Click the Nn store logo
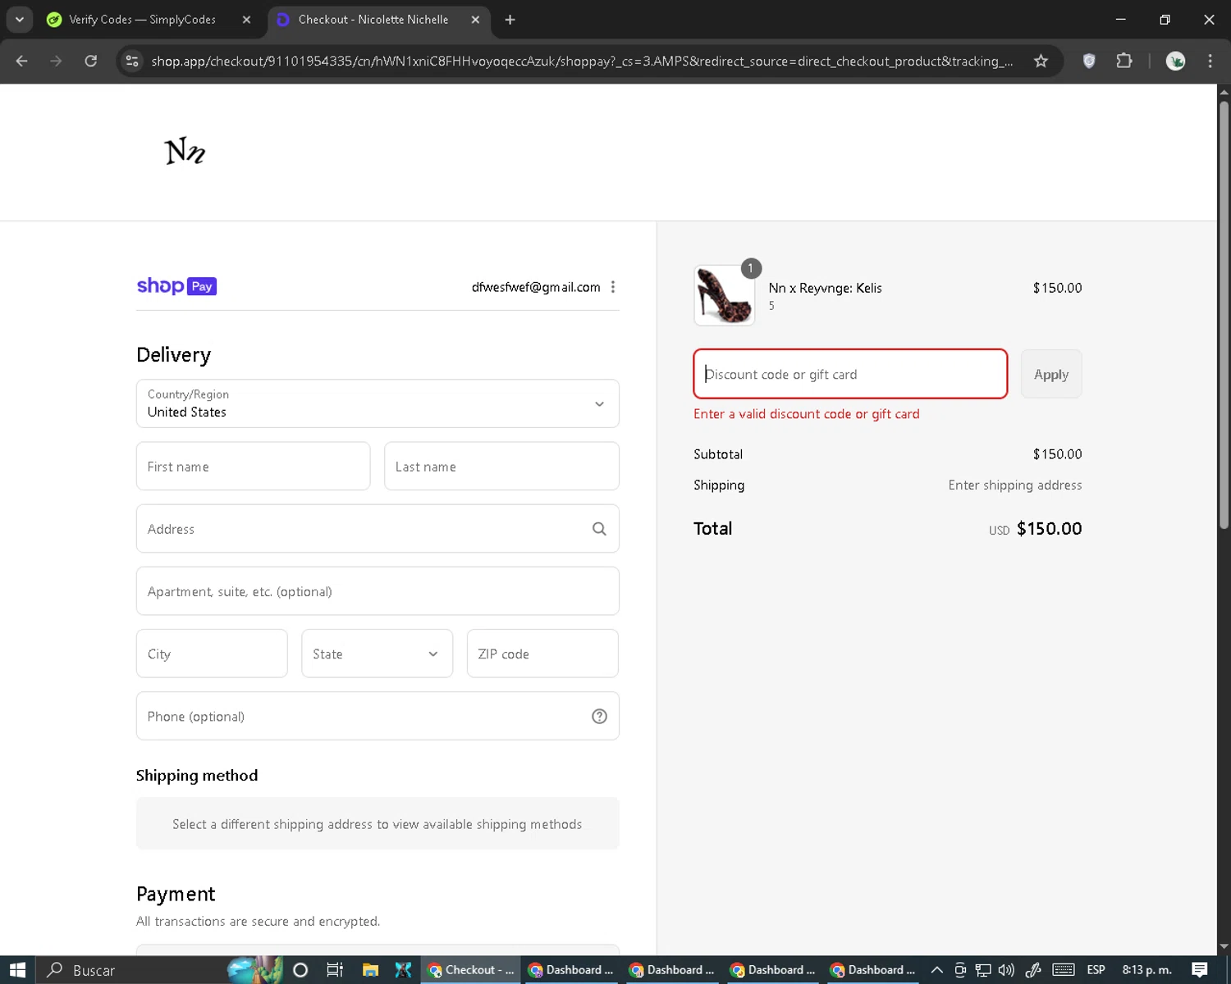 click(x=185, y=151)
